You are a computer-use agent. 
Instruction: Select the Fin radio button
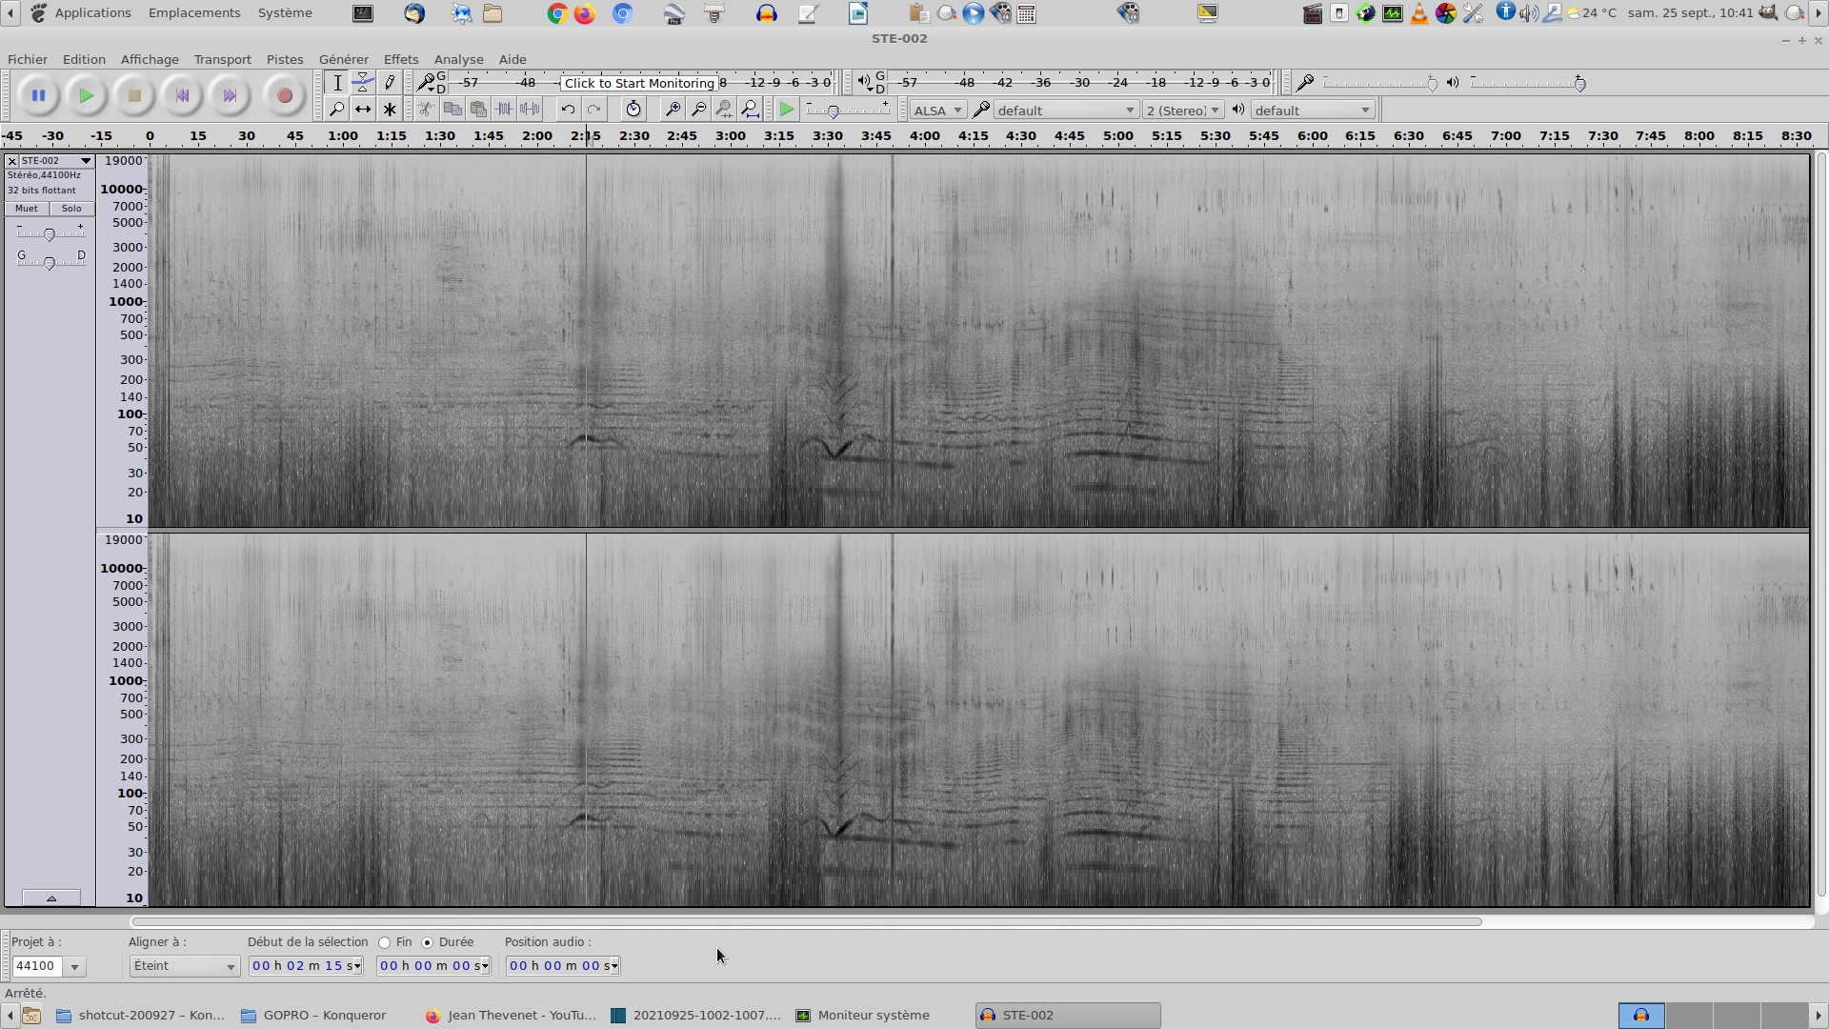coord(385,942)
